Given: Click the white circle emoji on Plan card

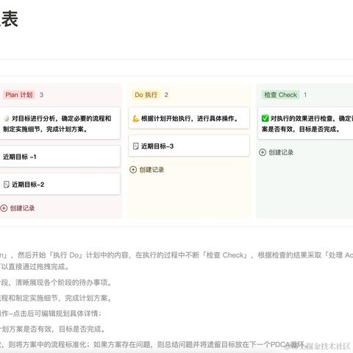Looking at the screenshot, I should point(7,118).
